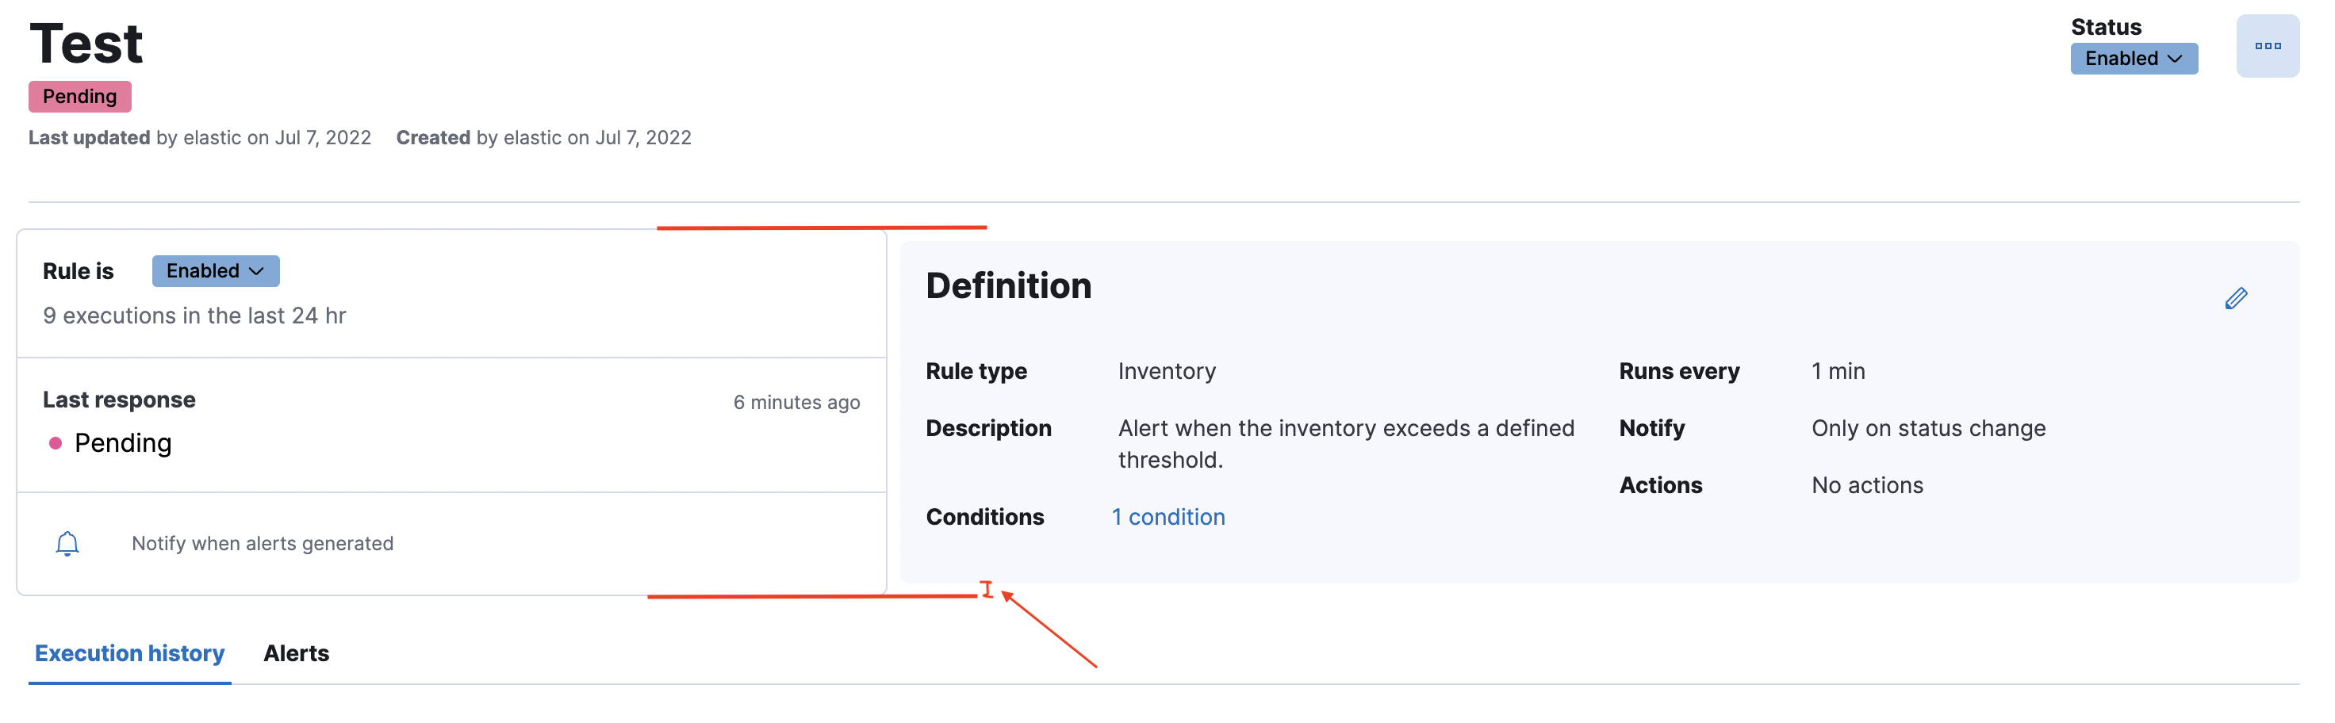Expand the rule state selector to disable it
The height and width of the screenshot is (723, 2335).
[x=215, y=270]
